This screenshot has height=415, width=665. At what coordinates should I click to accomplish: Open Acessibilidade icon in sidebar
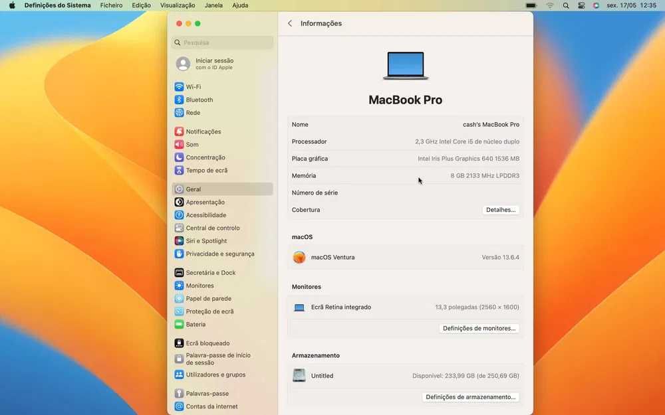pyautogui.click(x=179, y=215)
